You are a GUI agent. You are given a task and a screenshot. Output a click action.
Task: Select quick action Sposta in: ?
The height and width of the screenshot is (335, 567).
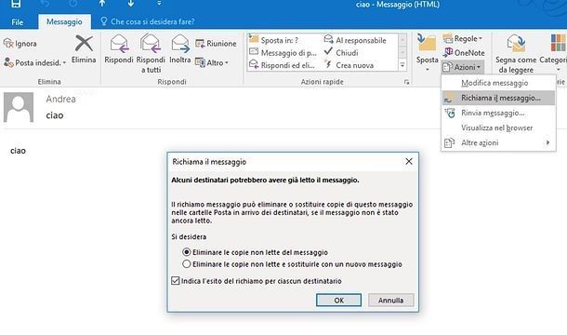(275, 40)
